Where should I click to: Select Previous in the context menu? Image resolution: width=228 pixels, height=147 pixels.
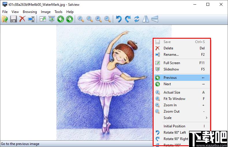click(x=182, y=78)
